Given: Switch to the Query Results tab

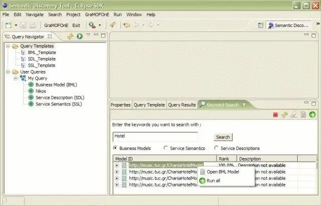Looking at the screenshot, I should click(182, 105).
